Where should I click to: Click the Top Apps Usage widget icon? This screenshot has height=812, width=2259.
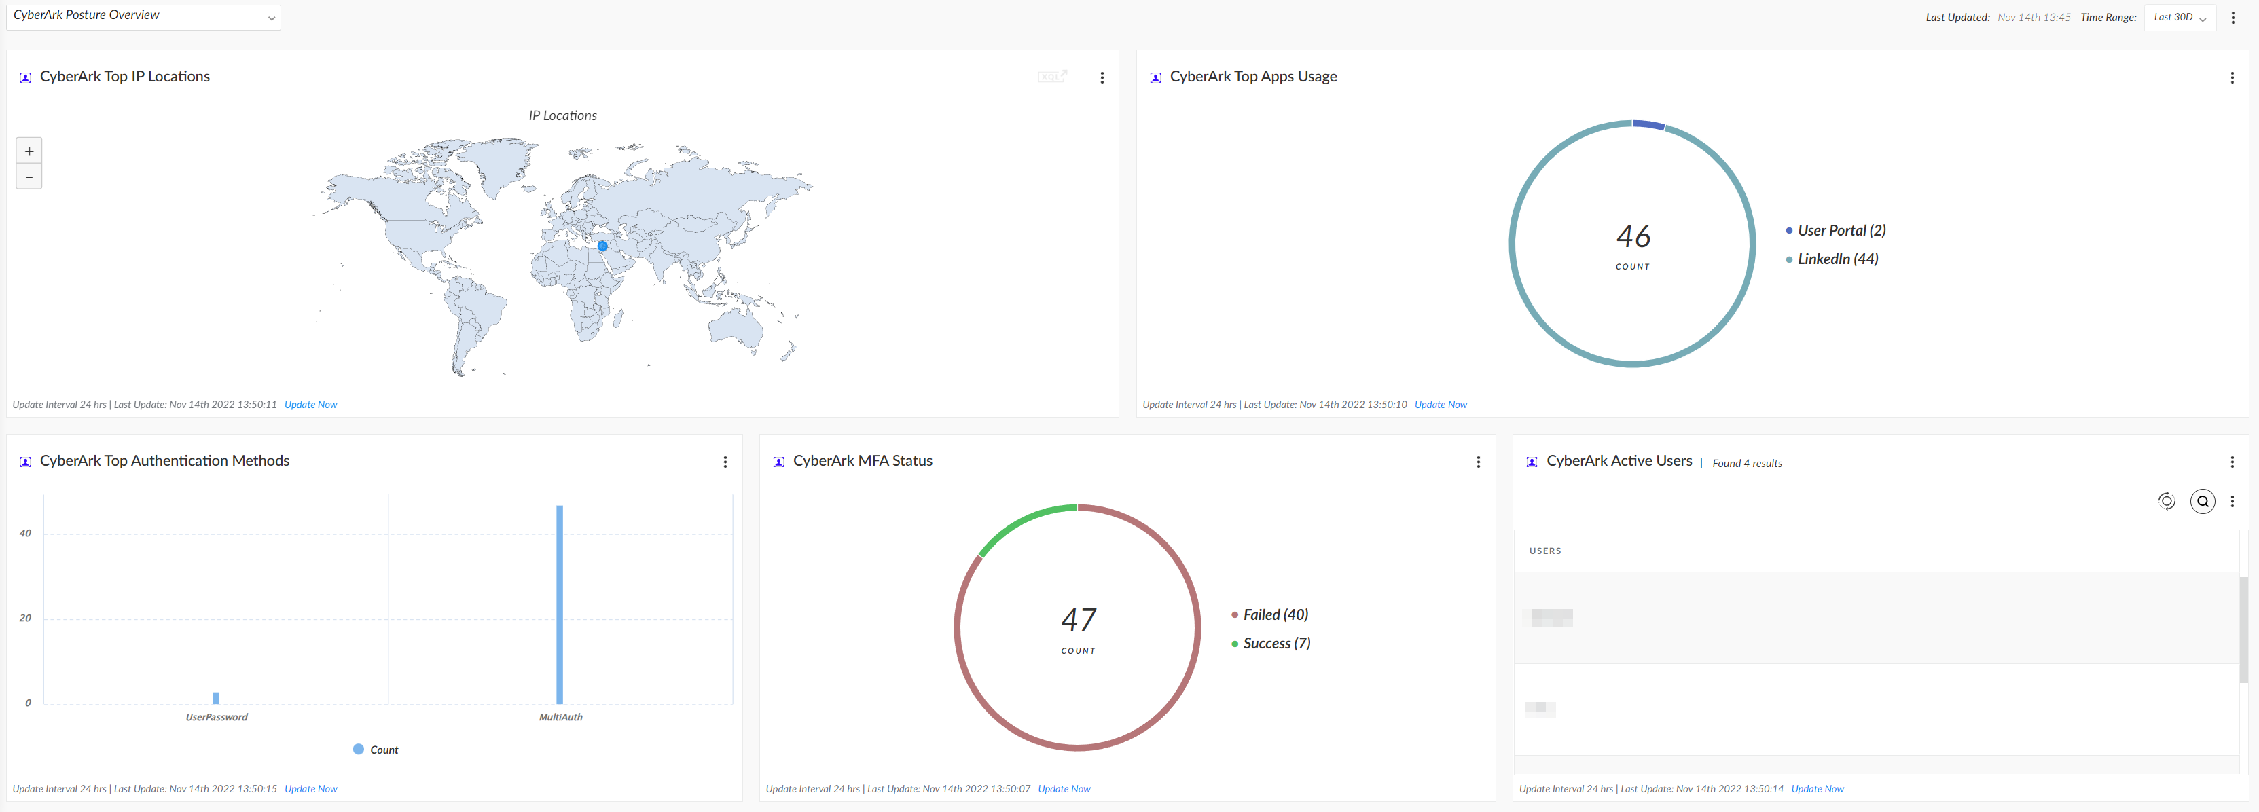coord(1156,77)
